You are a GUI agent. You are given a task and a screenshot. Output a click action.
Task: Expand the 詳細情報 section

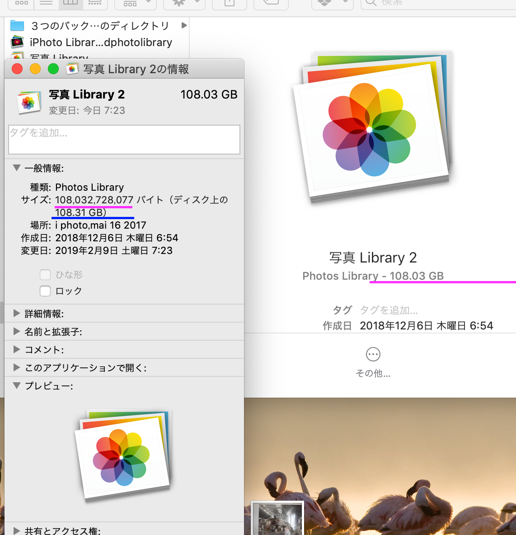tap(16, 313)
